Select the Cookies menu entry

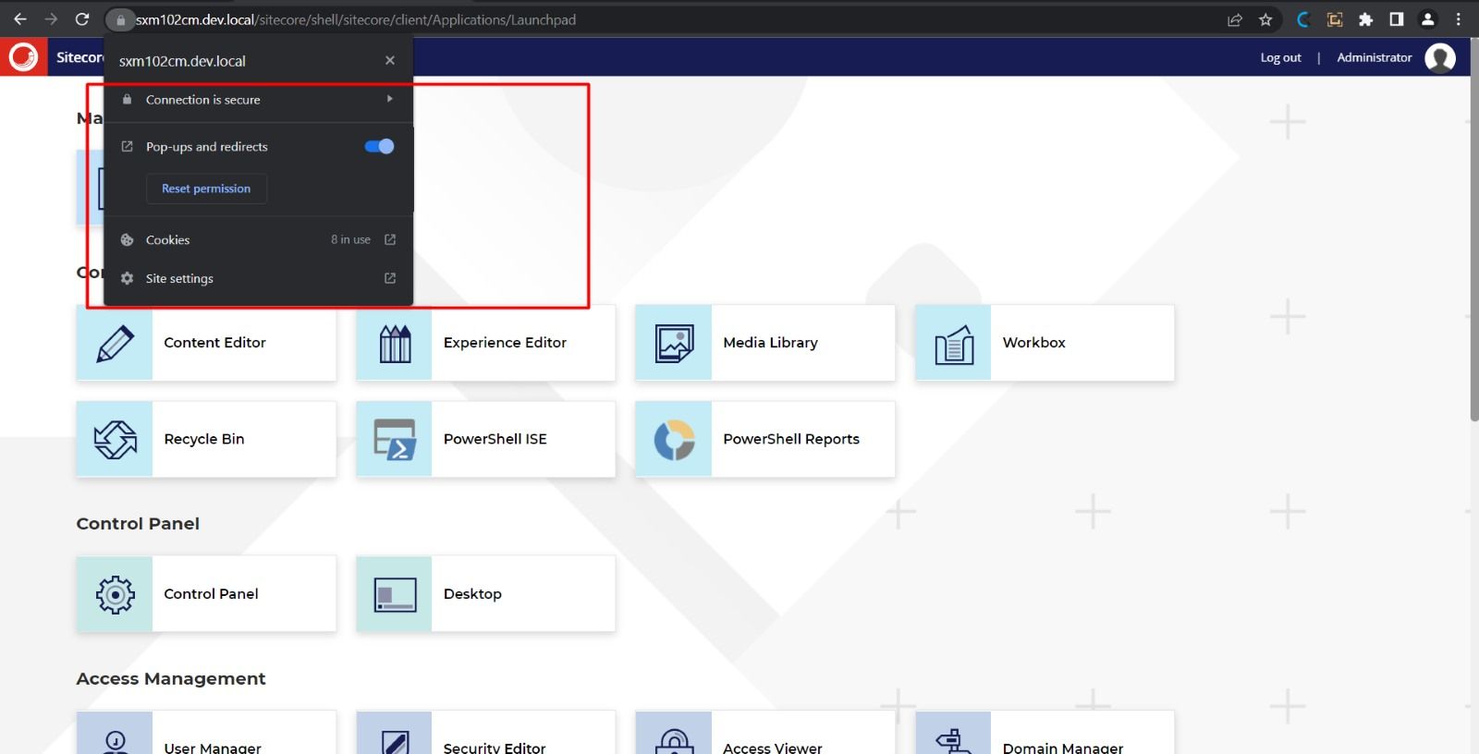259,239
